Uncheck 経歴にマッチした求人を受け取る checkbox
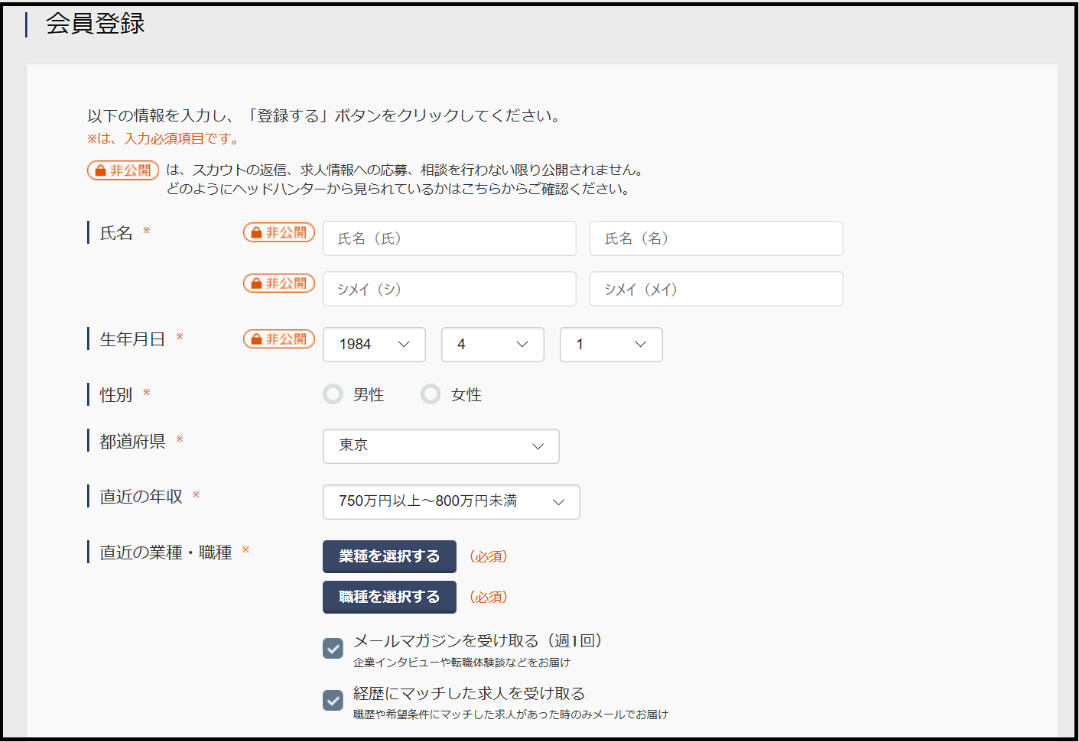This screenshot has height=742, width=1079. 333,700
